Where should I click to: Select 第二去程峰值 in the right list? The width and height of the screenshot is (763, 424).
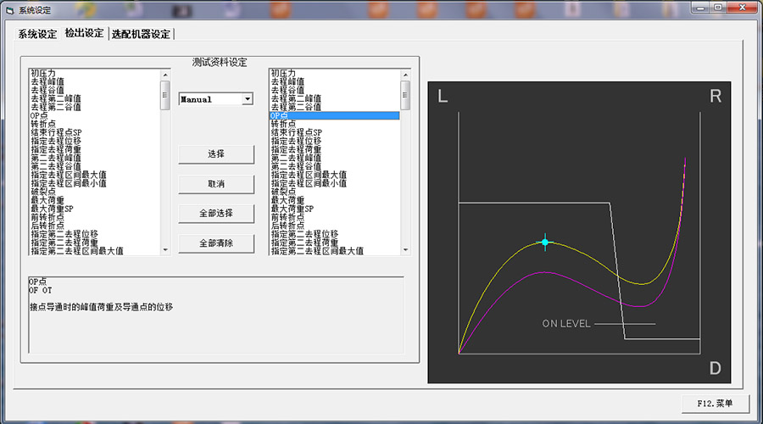pyautogui.click(x=296, y=158)
